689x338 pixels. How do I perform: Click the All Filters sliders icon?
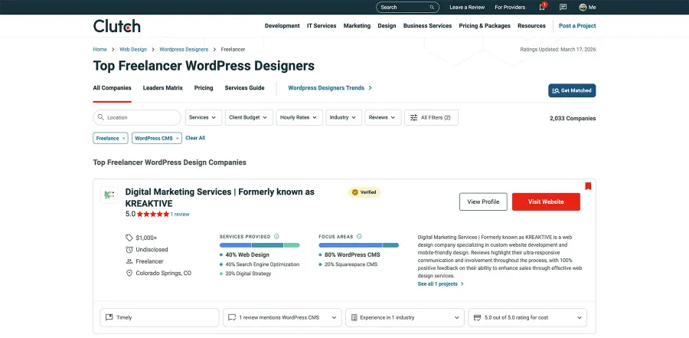[x=413, y=117]
